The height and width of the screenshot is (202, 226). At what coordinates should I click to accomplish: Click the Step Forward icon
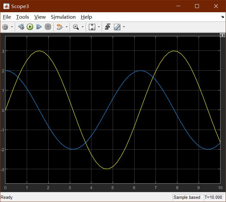coord(39,27)
